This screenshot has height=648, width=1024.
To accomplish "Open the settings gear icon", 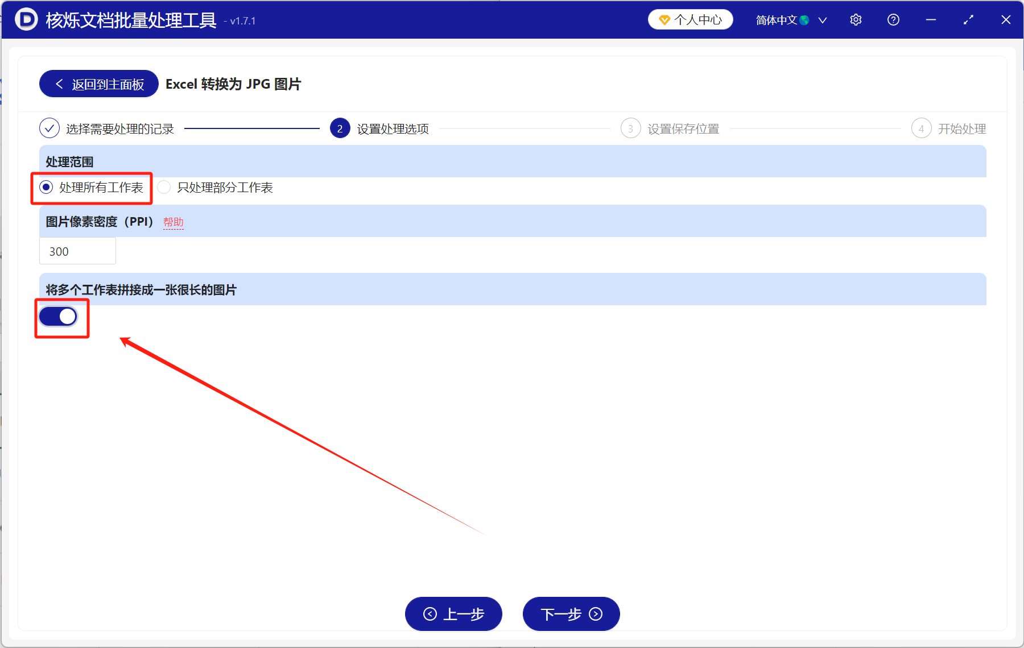I will (856, 19).
